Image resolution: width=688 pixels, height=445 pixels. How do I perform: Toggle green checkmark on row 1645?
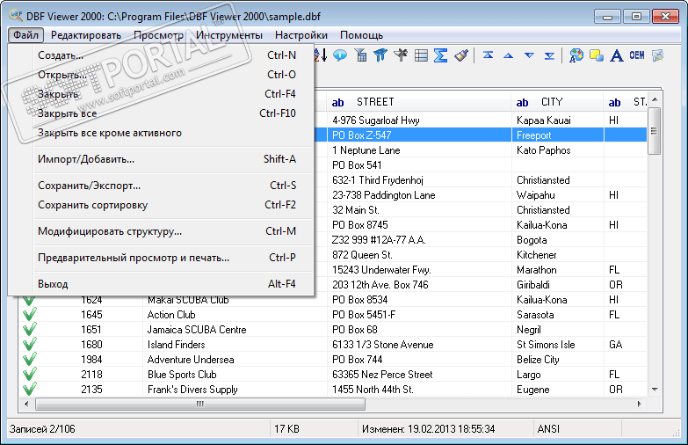pyautogui.click(x=29, y=315)
